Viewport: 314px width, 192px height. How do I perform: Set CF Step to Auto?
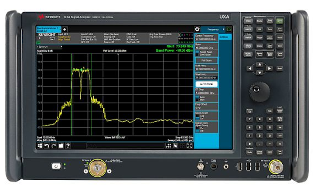pos(200,97)
